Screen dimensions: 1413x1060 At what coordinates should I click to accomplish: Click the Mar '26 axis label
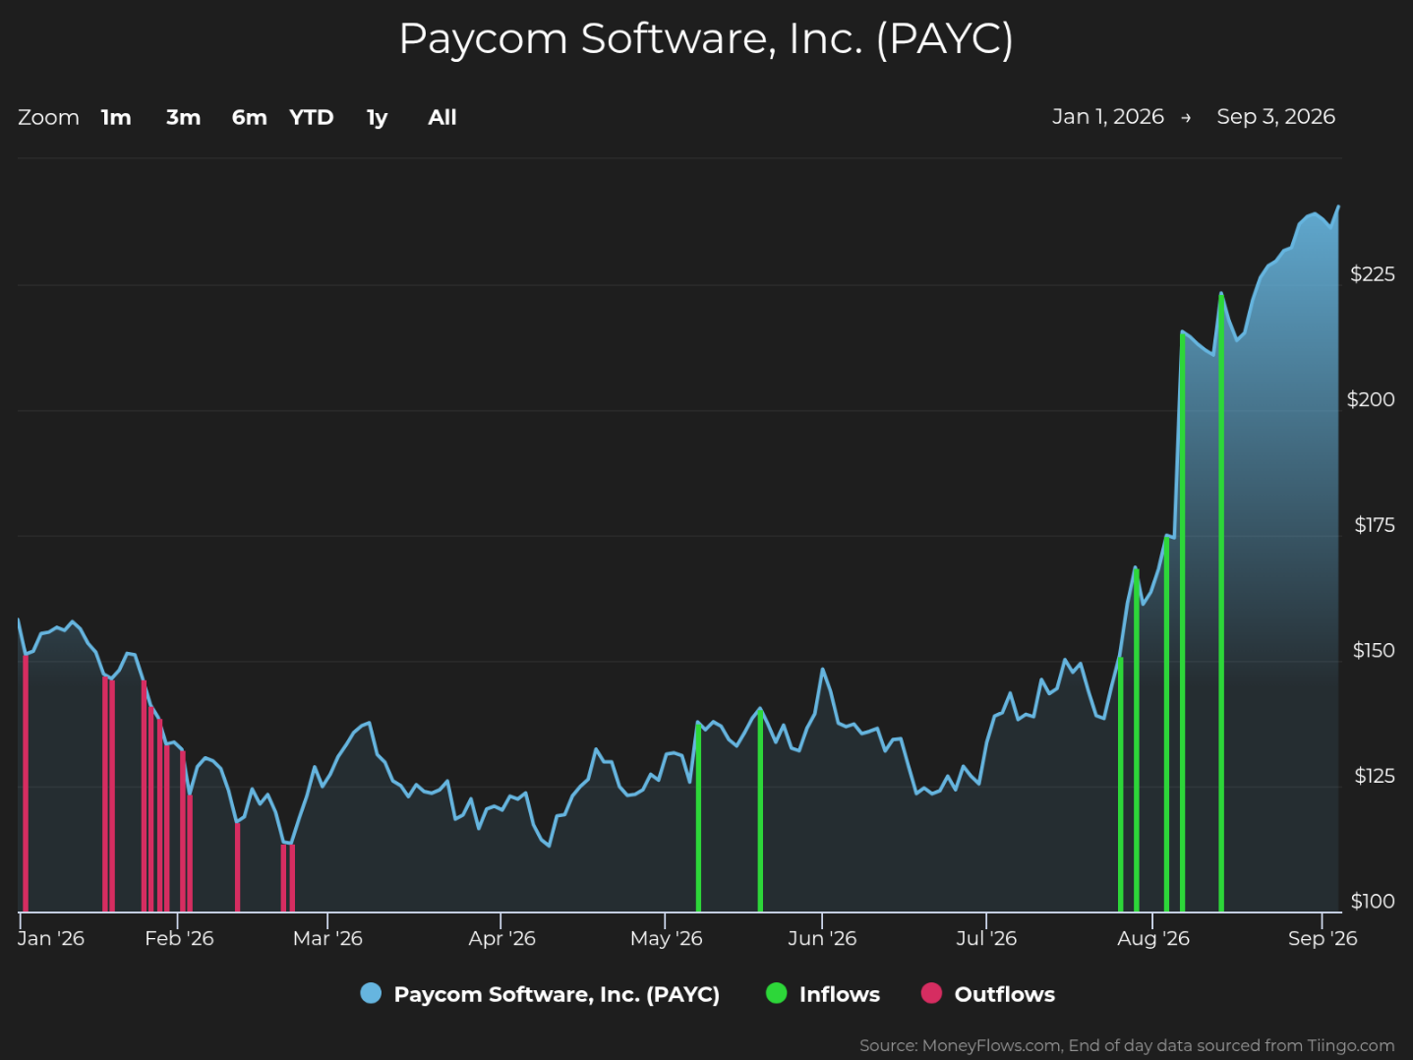pyautogui.click(x=327, y=938)
